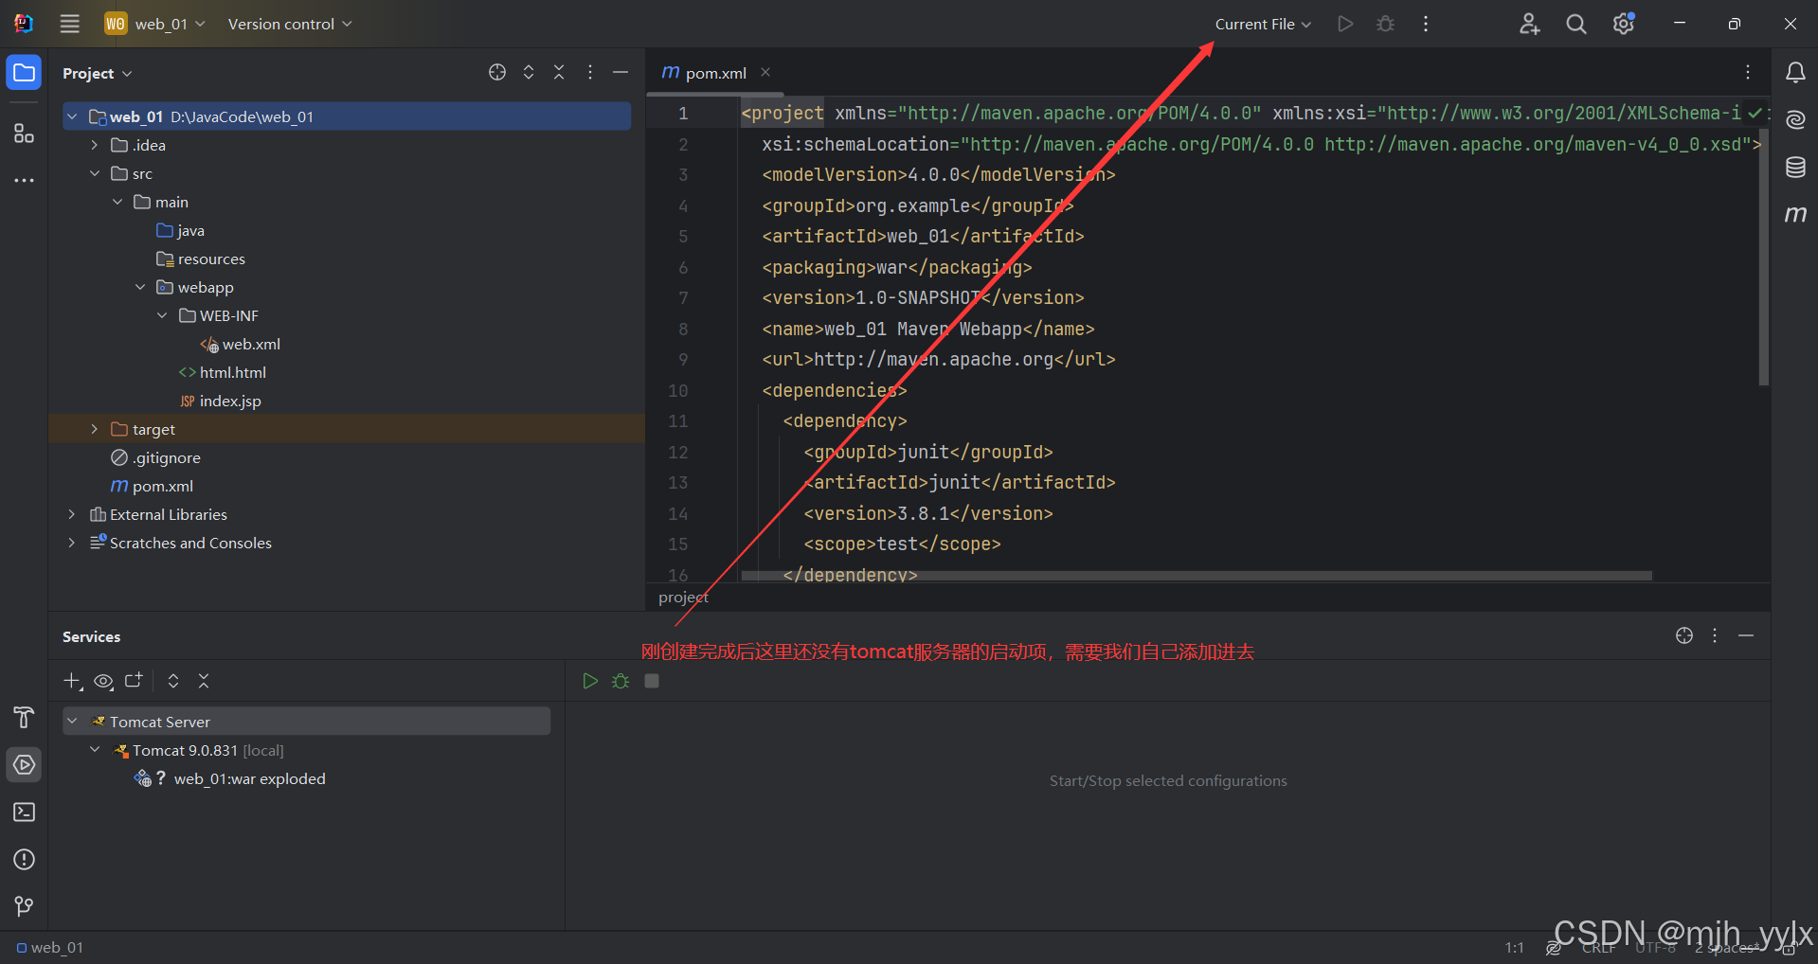Collapse the Tomcat Server node

tap(72, 721)
